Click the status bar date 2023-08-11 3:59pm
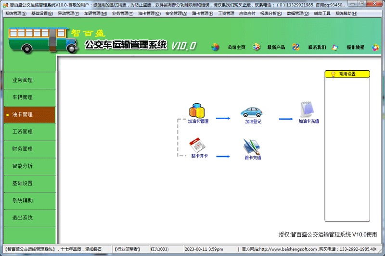 pos(204,249)
